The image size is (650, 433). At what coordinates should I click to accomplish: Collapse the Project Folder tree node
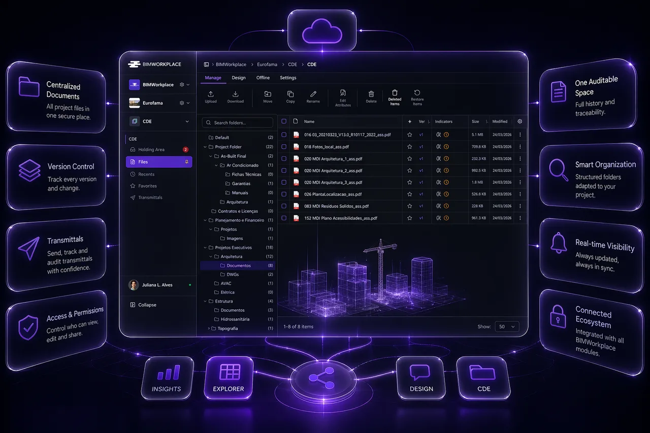click(x=205, y=147)
